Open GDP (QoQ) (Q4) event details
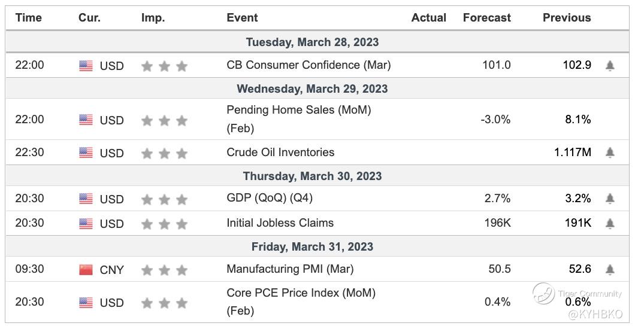 point(270,198)
